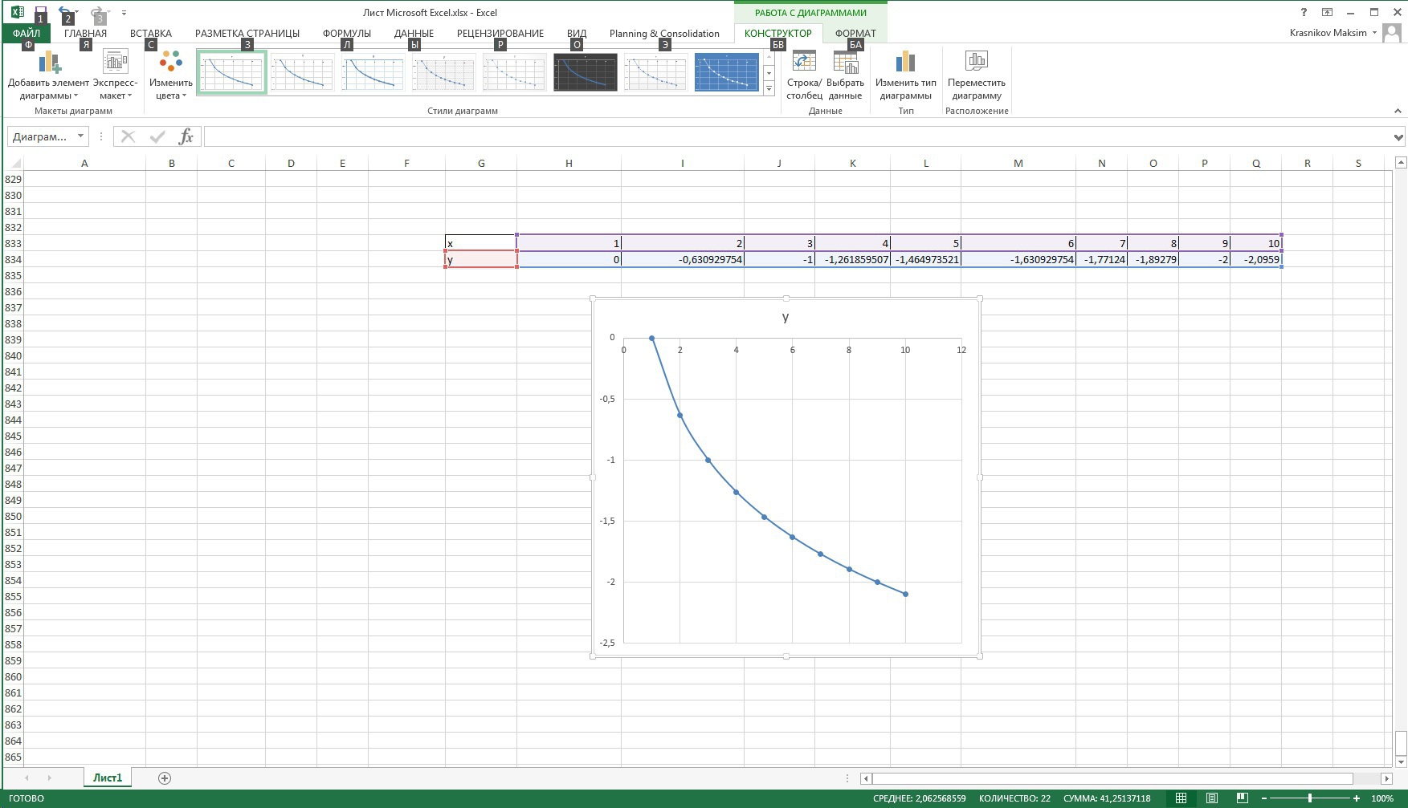
Task: Click the zoom slider handle
Action: [1310, 798]
